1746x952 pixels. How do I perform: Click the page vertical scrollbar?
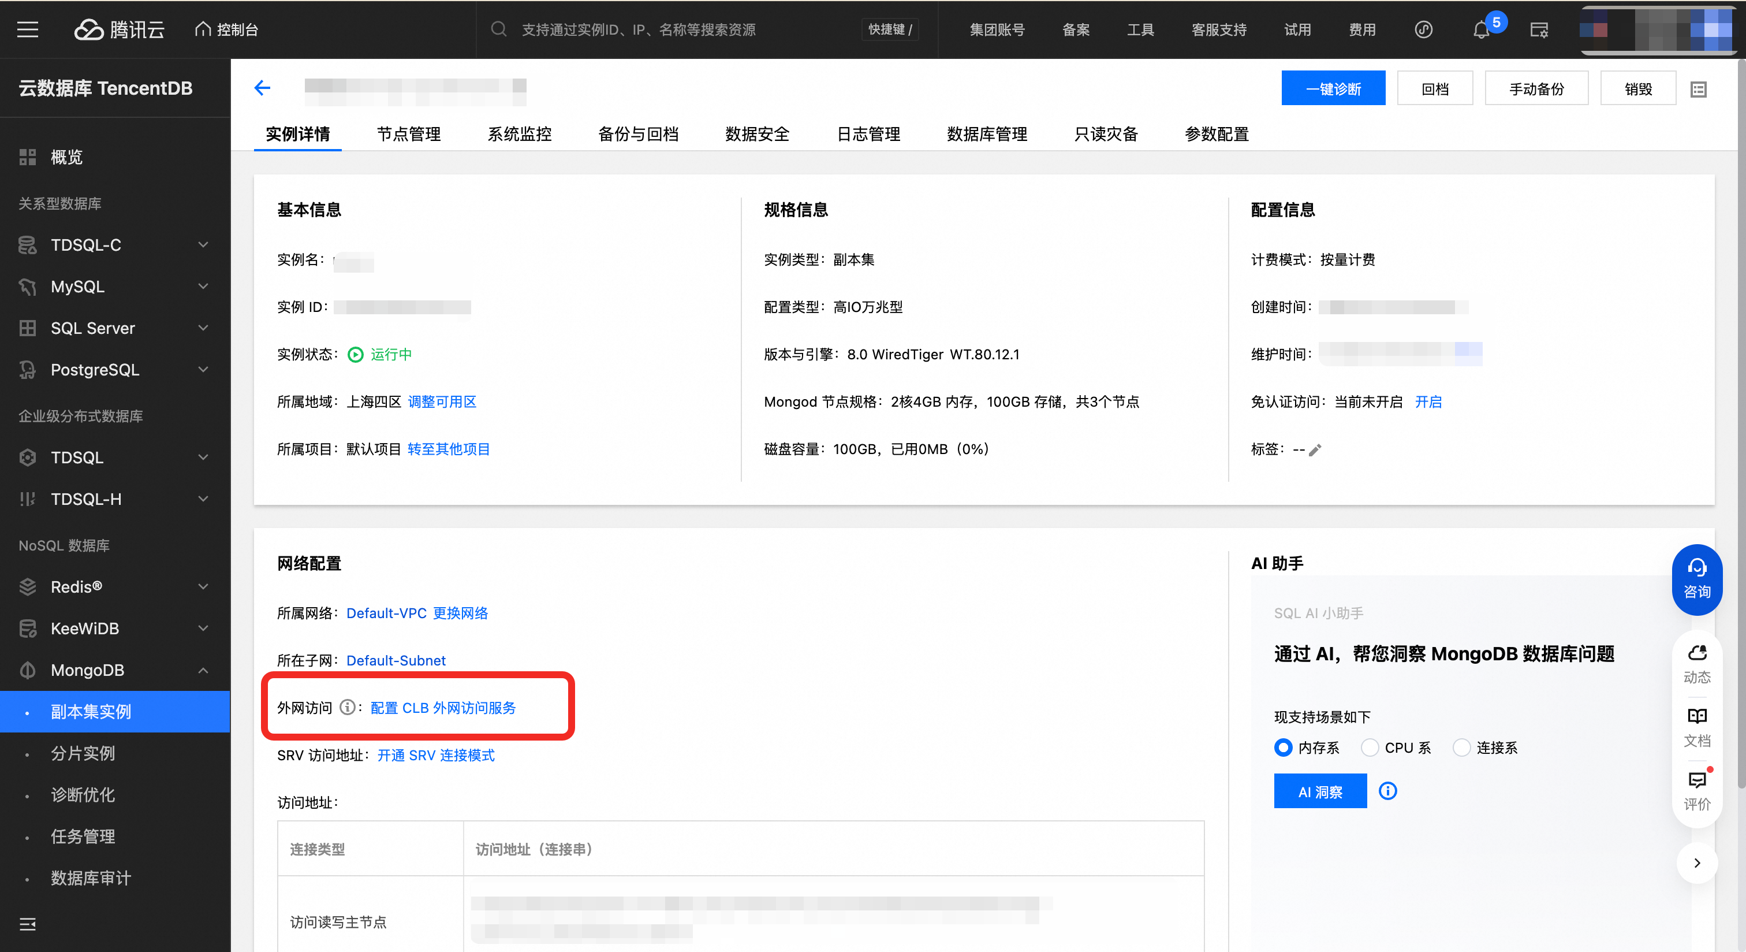pos(1741,425)
